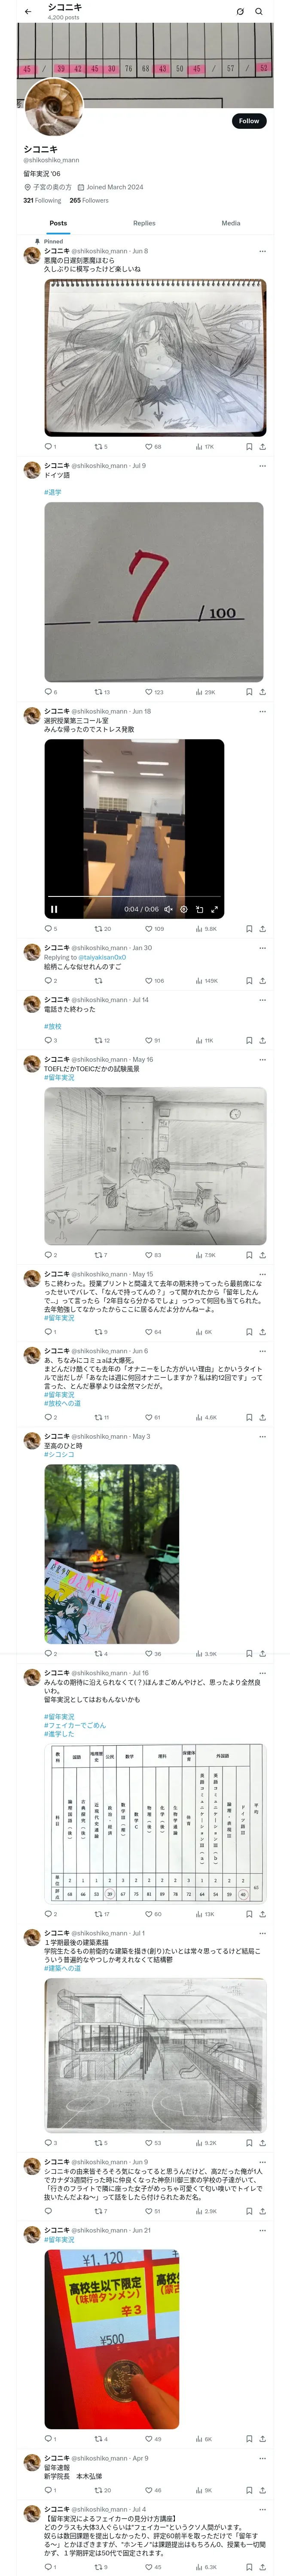Image resolution: width=290 pixels, height=2576 pixels.
Task: Open the search magnifier icon in header
Action: [259, 12]
